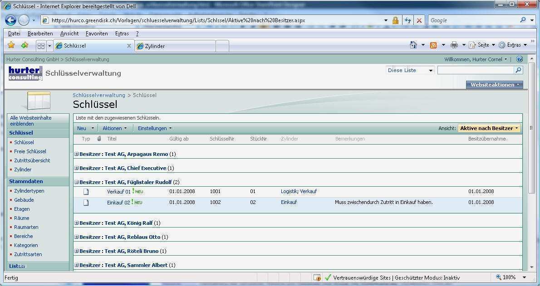Open Kategorien in the sidebar
Screen dimensions: 540x286
point(26,245)
